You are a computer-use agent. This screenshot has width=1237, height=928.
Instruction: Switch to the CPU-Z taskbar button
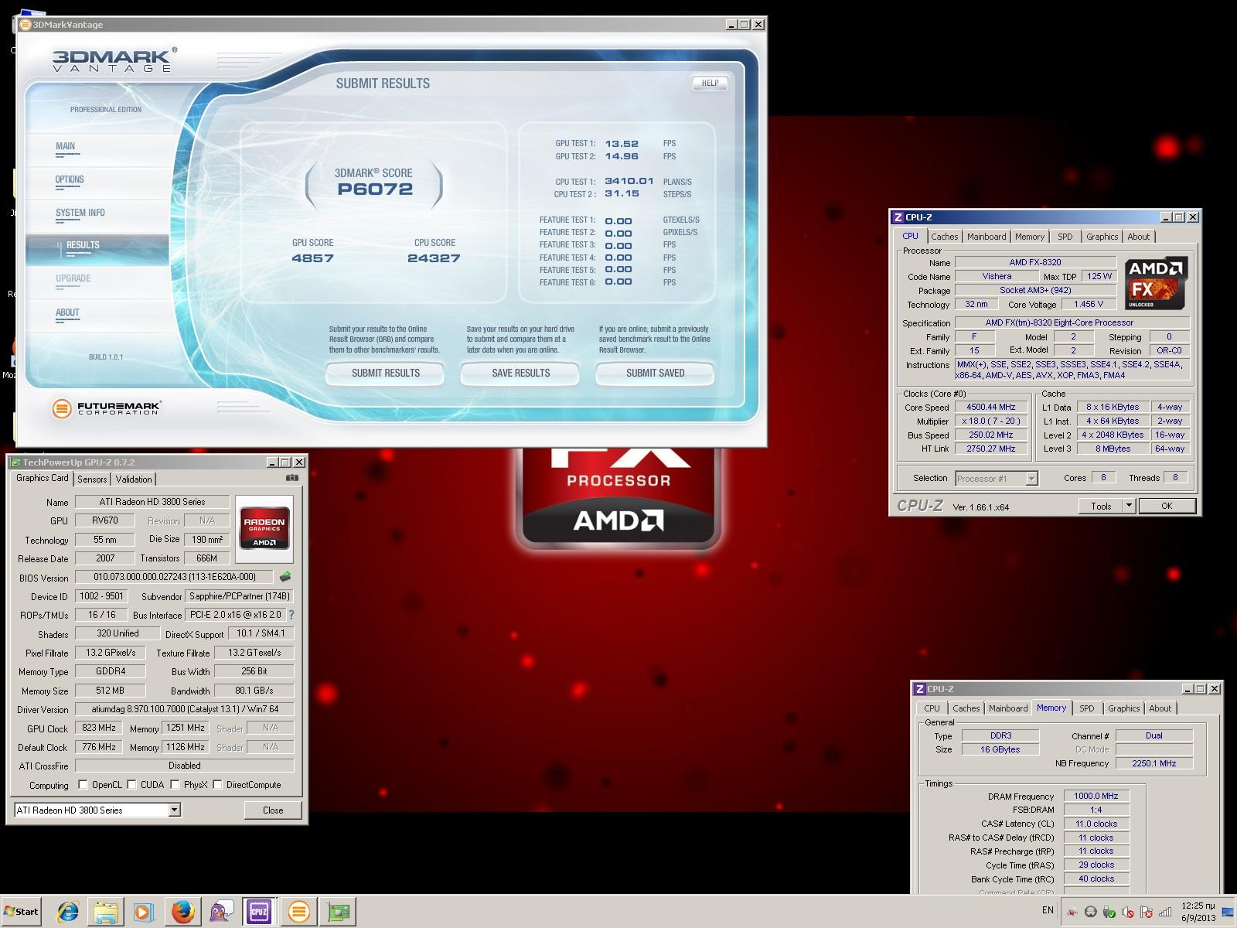click(x=259, y=912)
